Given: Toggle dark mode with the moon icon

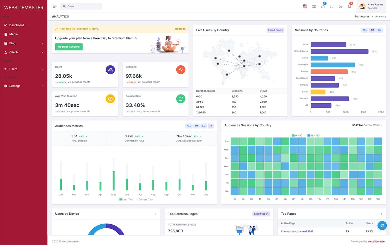Looking at the screenshot, I should coord(340,6).
